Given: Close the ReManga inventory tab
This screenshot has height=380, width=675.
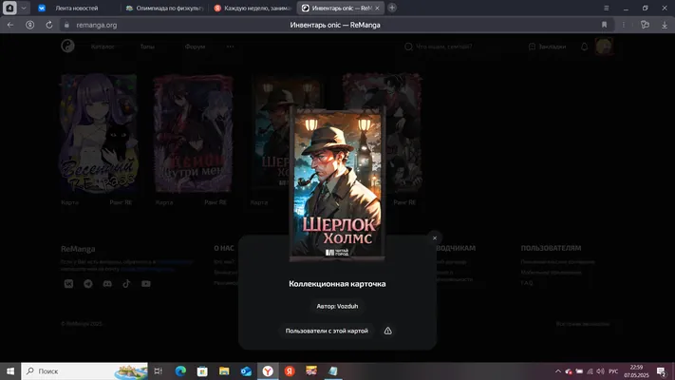Looking at the screenshot, I should 377,9.
